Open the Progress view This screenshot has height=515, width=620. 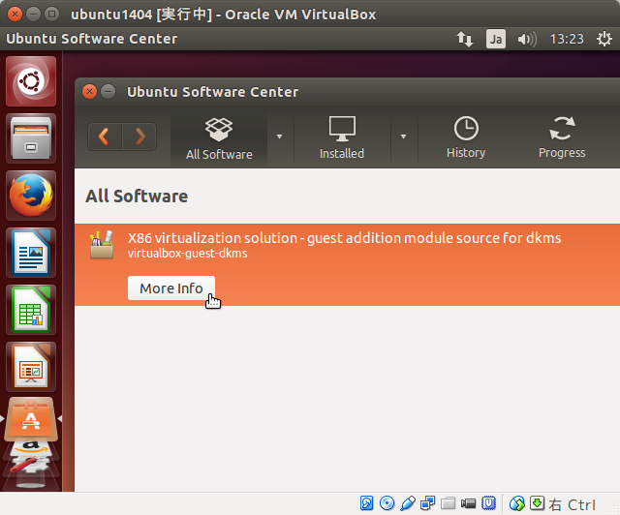click(x=562, y=137)
